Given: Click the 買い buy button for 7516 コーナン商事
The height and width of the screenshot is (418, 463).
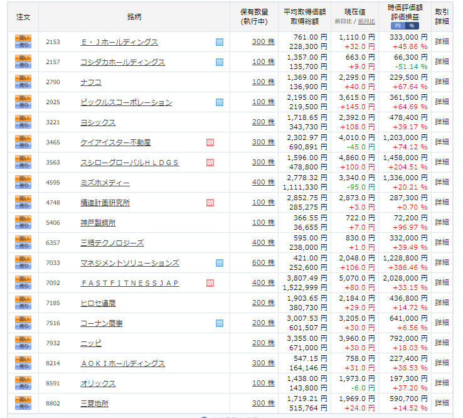Looking at the screenshot, I should (x=23, y=319).
